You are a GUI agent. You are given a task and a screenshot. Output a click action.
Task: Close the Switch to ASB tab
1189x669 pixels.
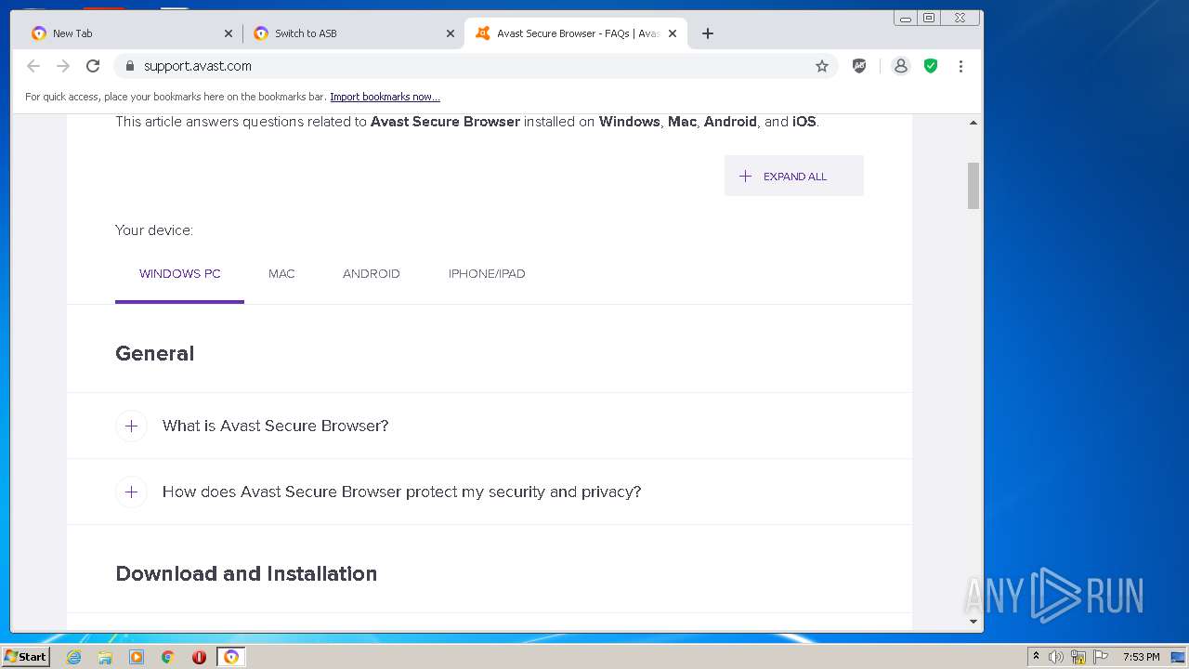click(x=451, y=33)
